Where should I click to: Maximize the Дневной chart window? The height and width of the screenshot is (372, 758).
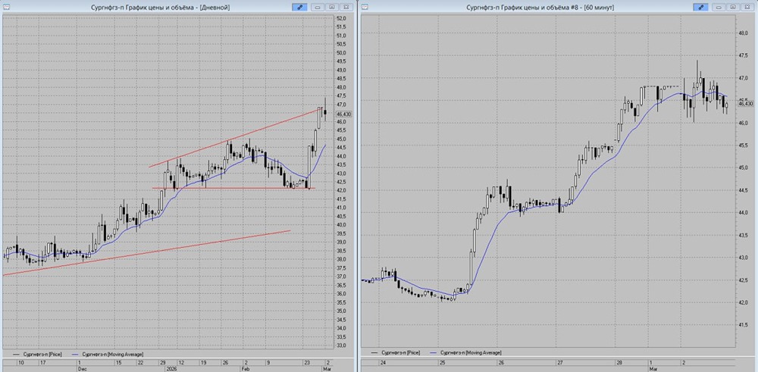[332, 7]
